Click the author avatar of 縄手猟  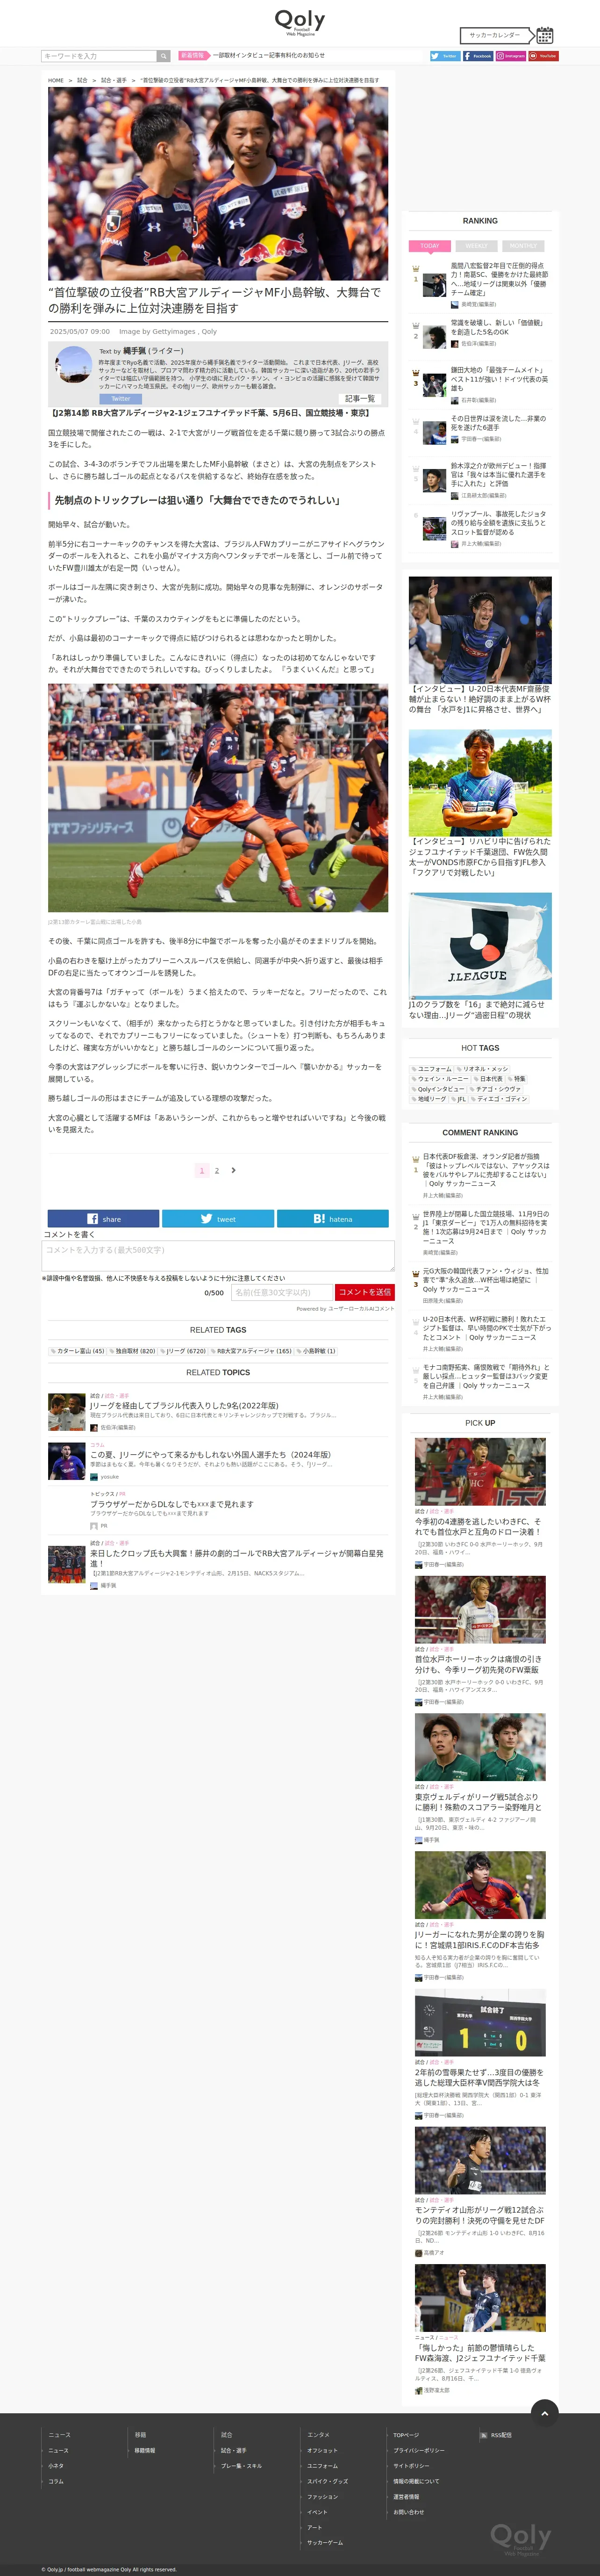coord(74,365)
